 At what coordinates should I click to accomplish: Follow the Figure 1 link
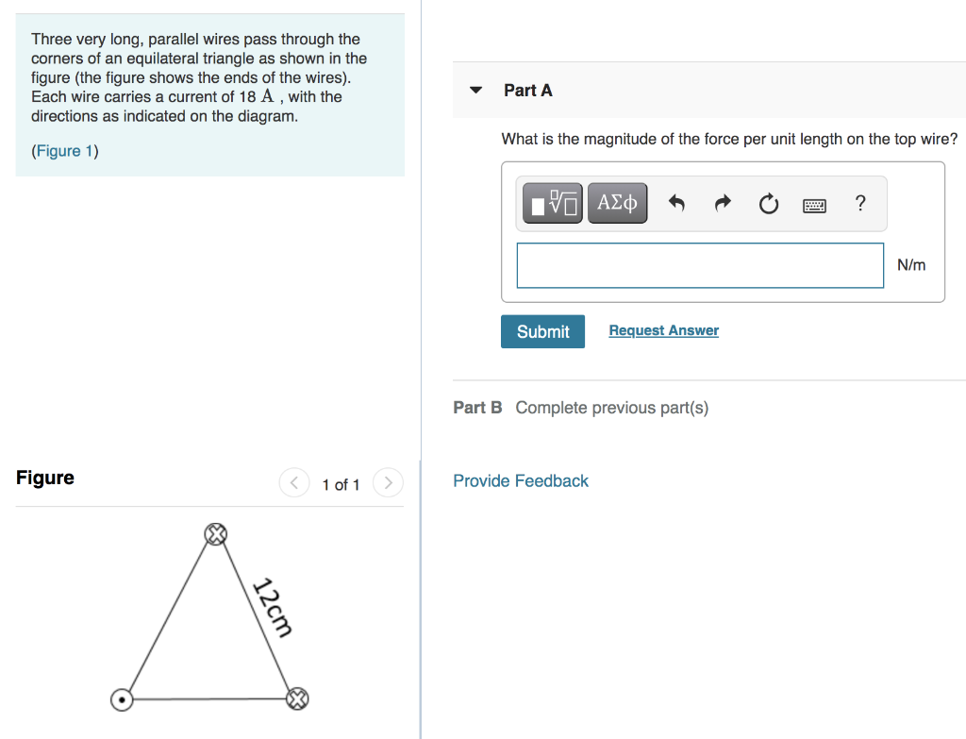click(x=65, y=151)
